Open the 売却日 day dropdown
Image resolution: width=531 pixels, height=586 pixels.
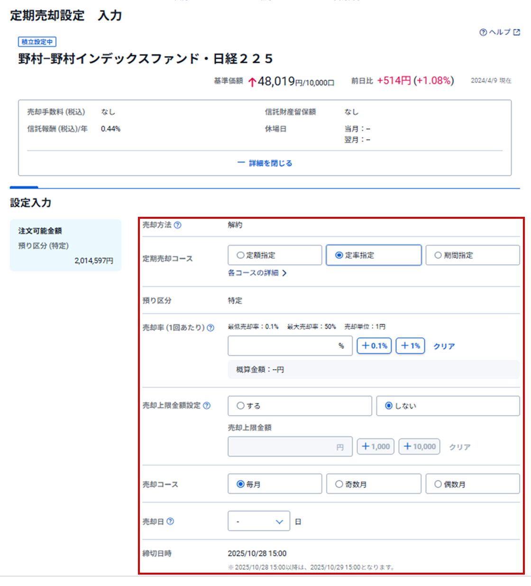click(259, 521)
